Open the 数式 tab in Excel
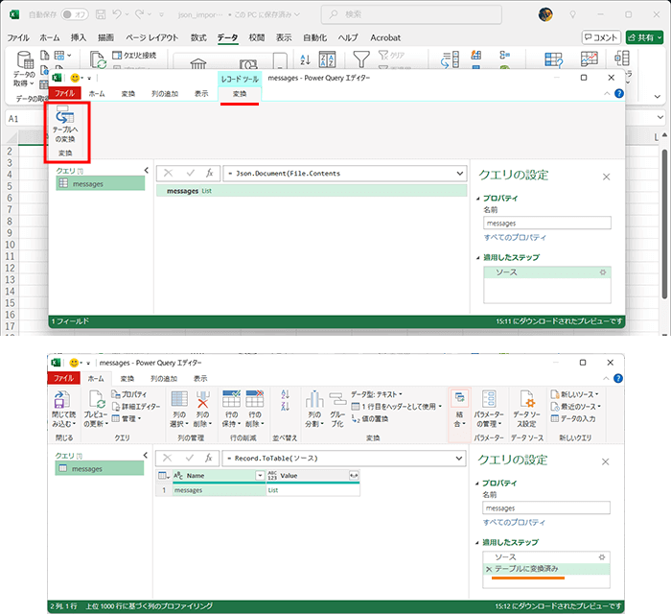This screenshot has height=614, width=671. coord(198,37)
